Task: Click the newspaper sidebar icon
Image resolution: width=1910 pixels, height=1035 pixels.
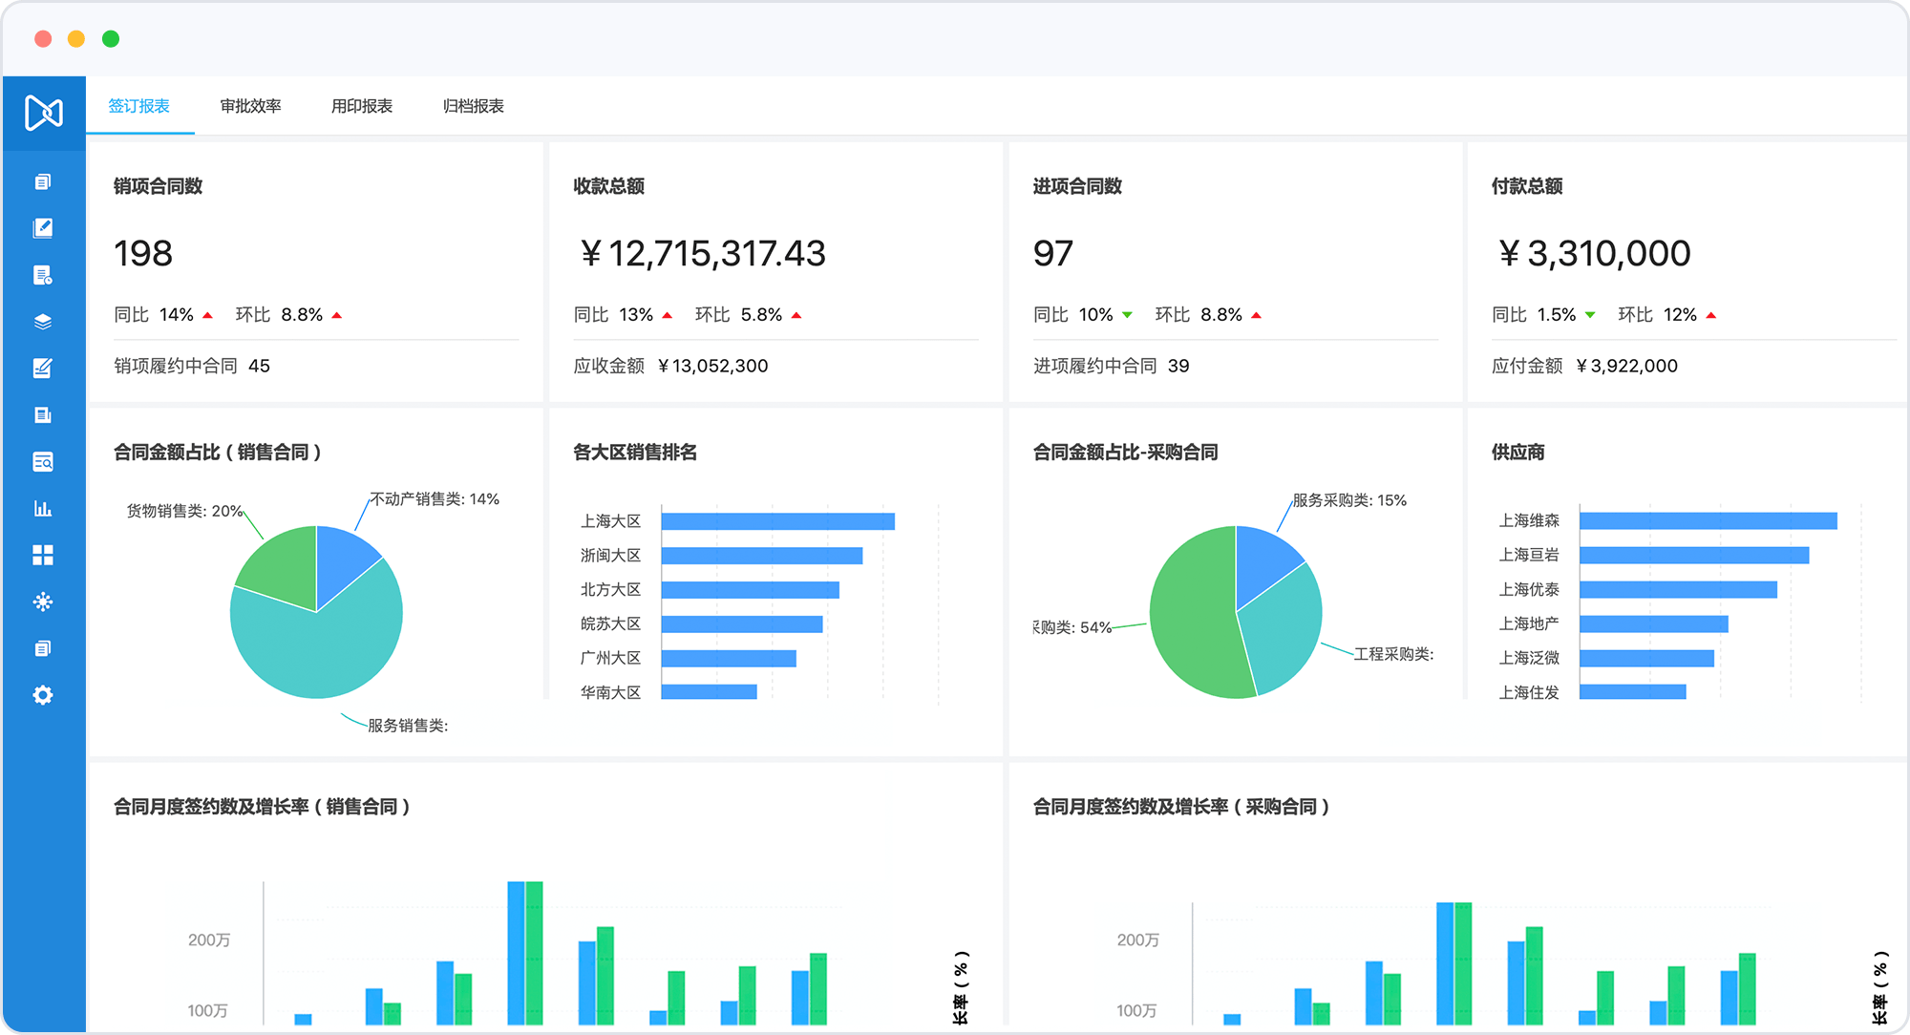Action: (x=43, y=415)
